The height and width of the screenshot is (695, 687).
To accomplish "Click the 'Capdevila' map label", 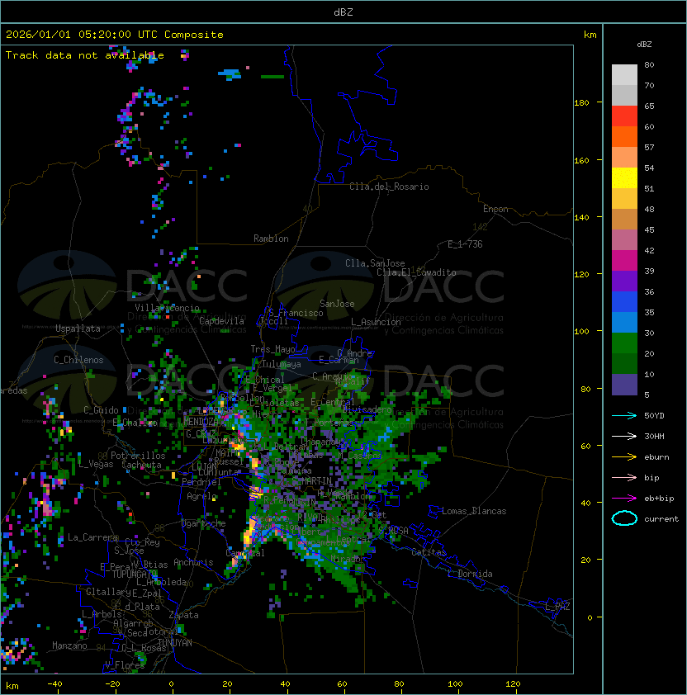I will tap(221, 321).
